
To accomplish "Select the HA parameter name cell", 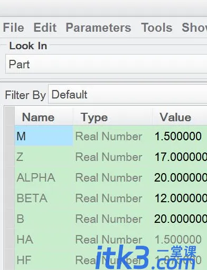I will click(44, 239).
